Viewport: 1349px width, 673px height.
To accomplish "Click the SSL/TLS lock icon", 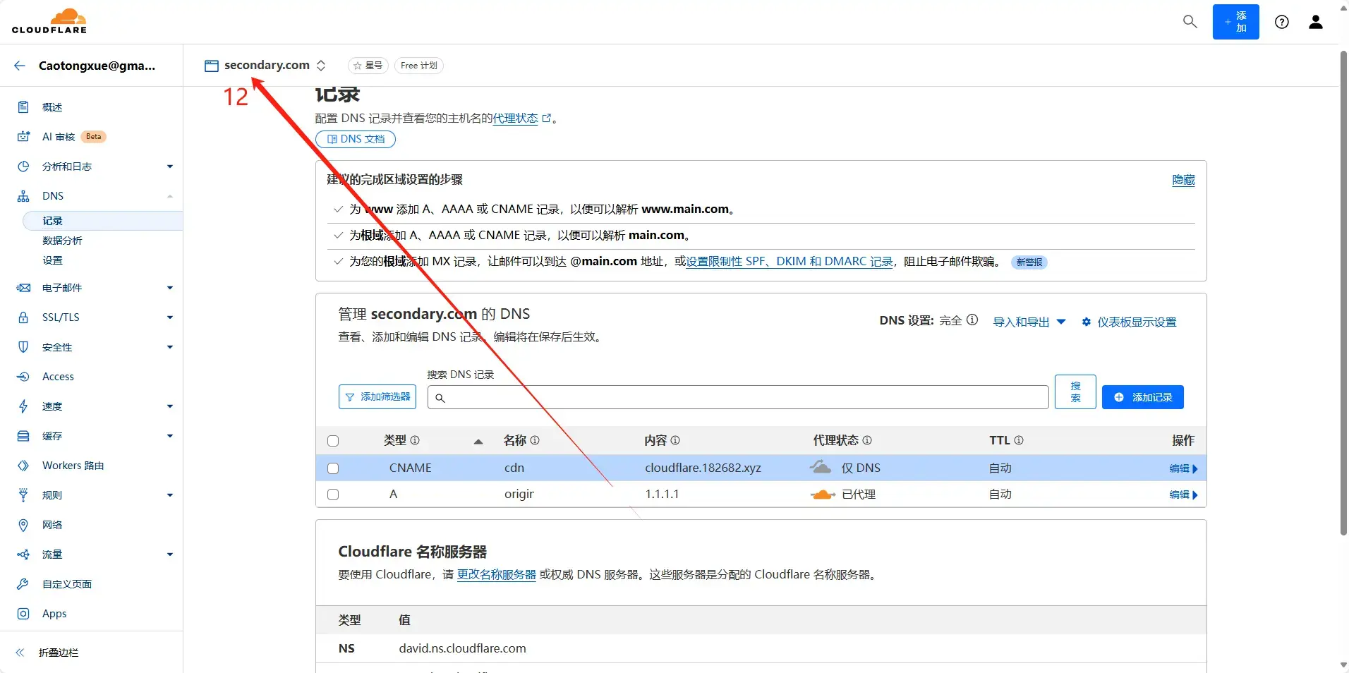I will (x=23, y=317).
